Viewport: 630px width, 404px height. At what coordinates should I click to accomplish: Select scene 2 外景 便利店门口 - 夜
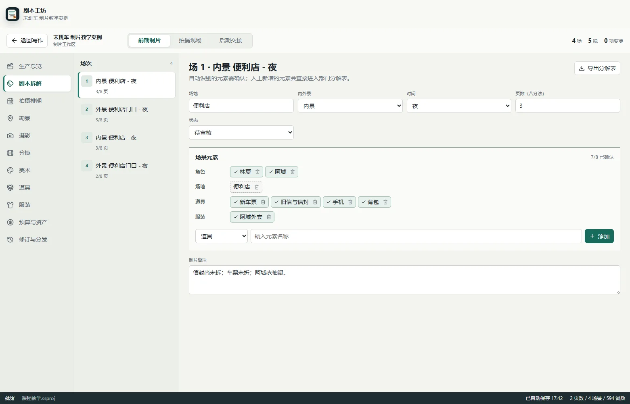[127, 113]
